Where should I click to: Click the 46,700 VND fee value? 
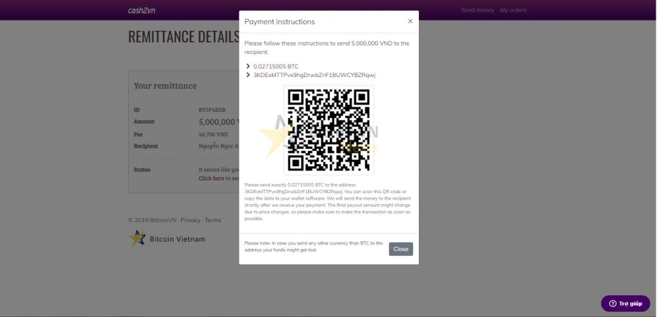point(213,135)
